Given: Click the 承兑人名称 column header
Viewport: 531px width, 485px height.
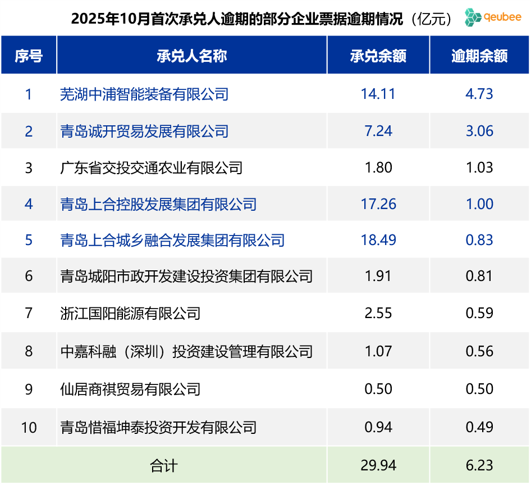Looking at the screenshot, I should 191,55.
